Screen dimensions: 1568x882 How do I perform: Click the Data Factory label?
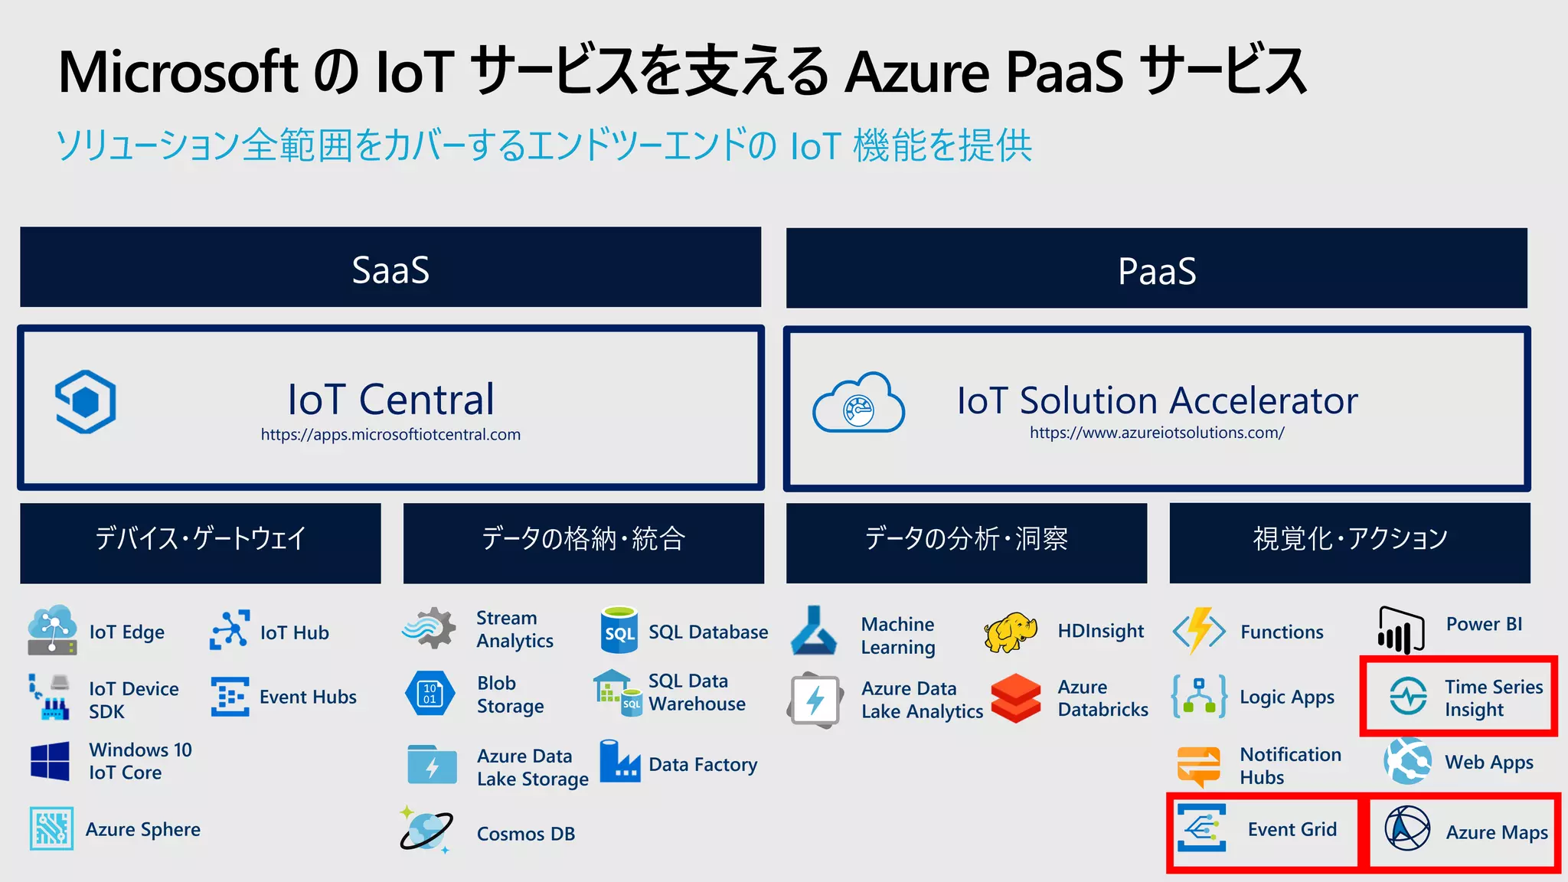point(703,765)
